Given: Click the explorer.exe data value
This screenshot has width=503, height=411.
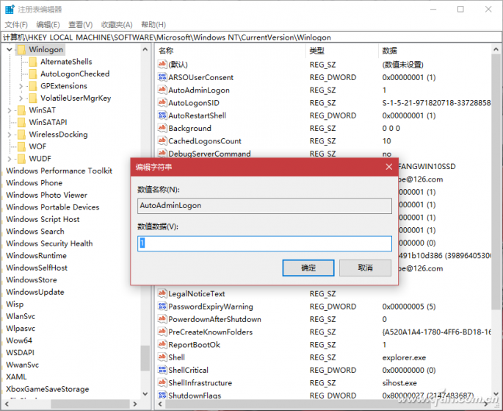Looking at the screenshot, I should [x=404, y=357].
